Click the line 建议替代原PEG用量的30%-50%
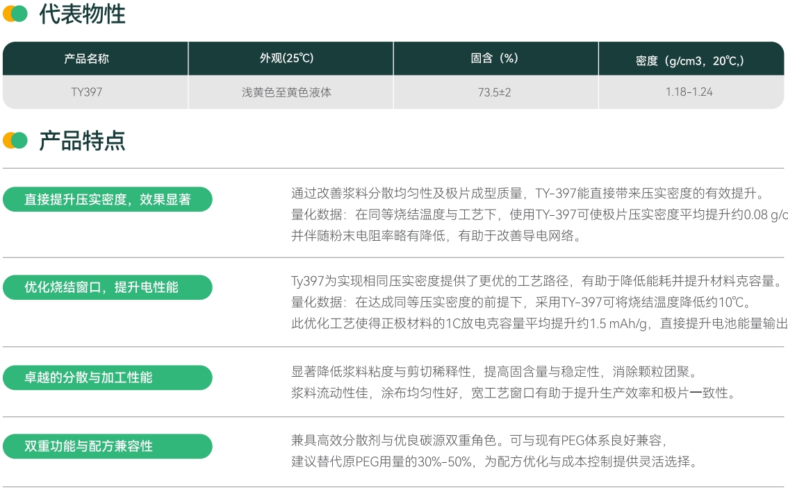 (493, 461)
